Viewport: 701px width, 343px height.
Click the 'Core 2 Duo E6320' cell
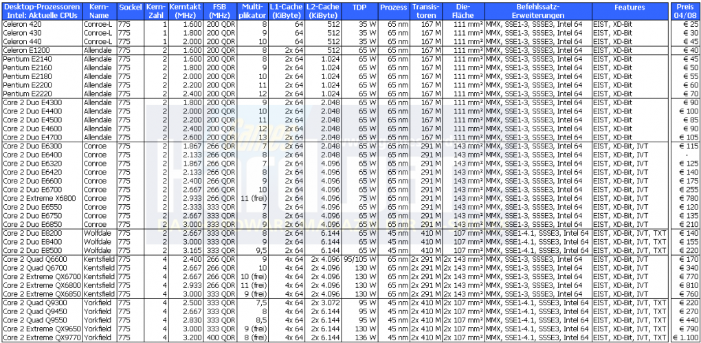point(43,164)
